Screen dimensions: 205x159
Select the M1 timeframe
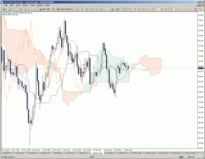(130, 9)
